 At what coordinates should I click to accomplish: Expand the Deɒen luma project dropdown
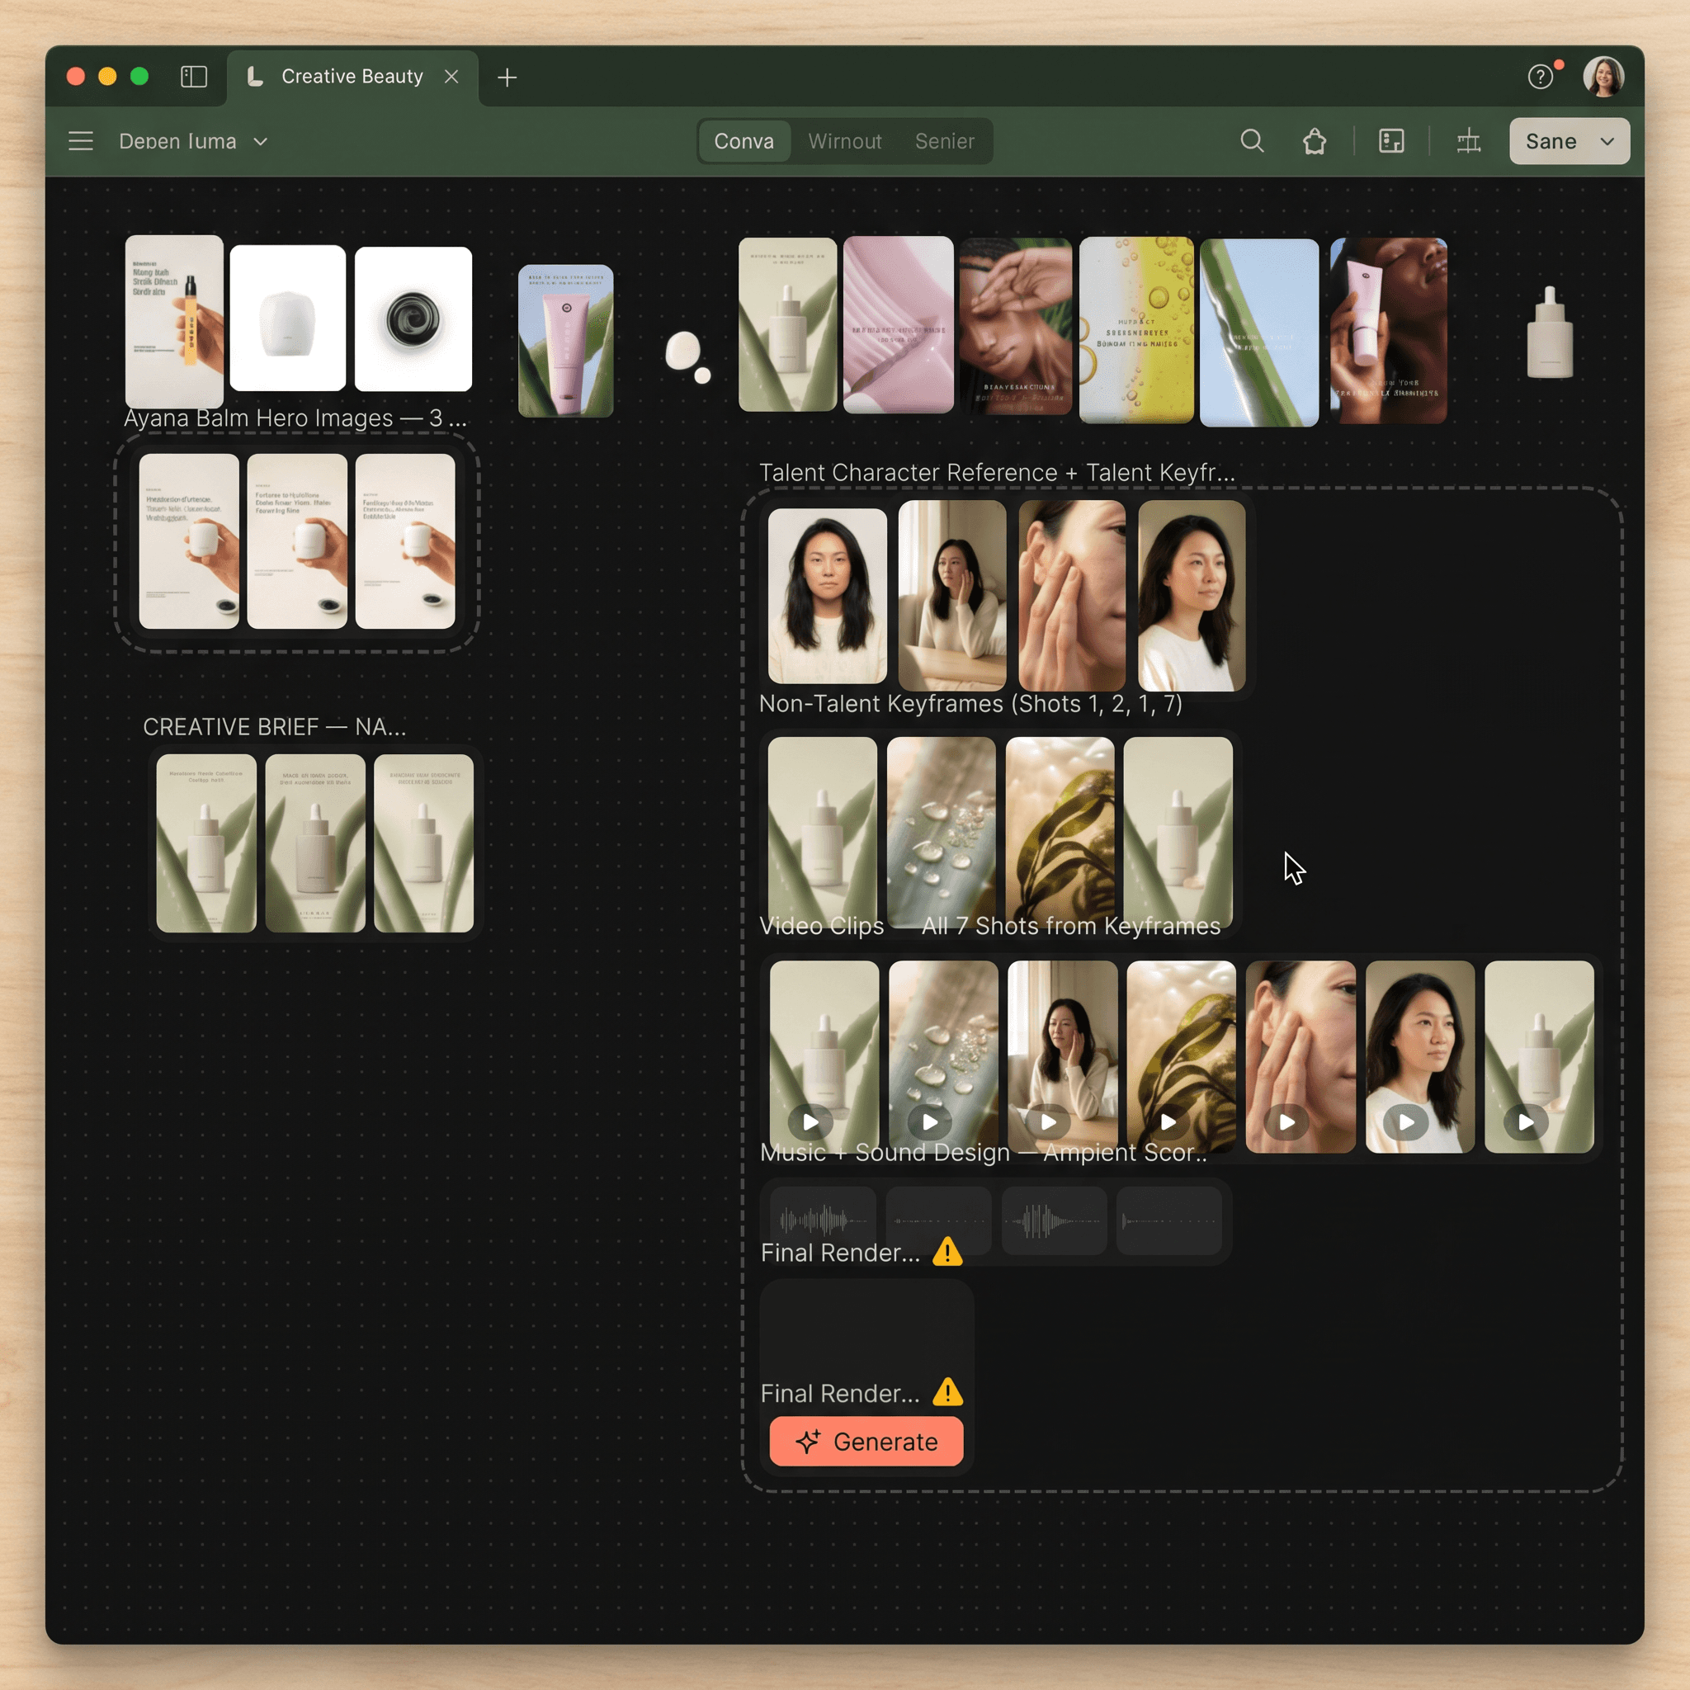pyautogui.click(x=193, y=141)
